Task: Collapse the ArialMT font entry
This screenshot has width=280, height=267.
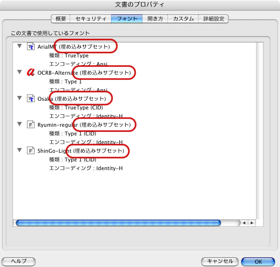Action: (19, 46)
